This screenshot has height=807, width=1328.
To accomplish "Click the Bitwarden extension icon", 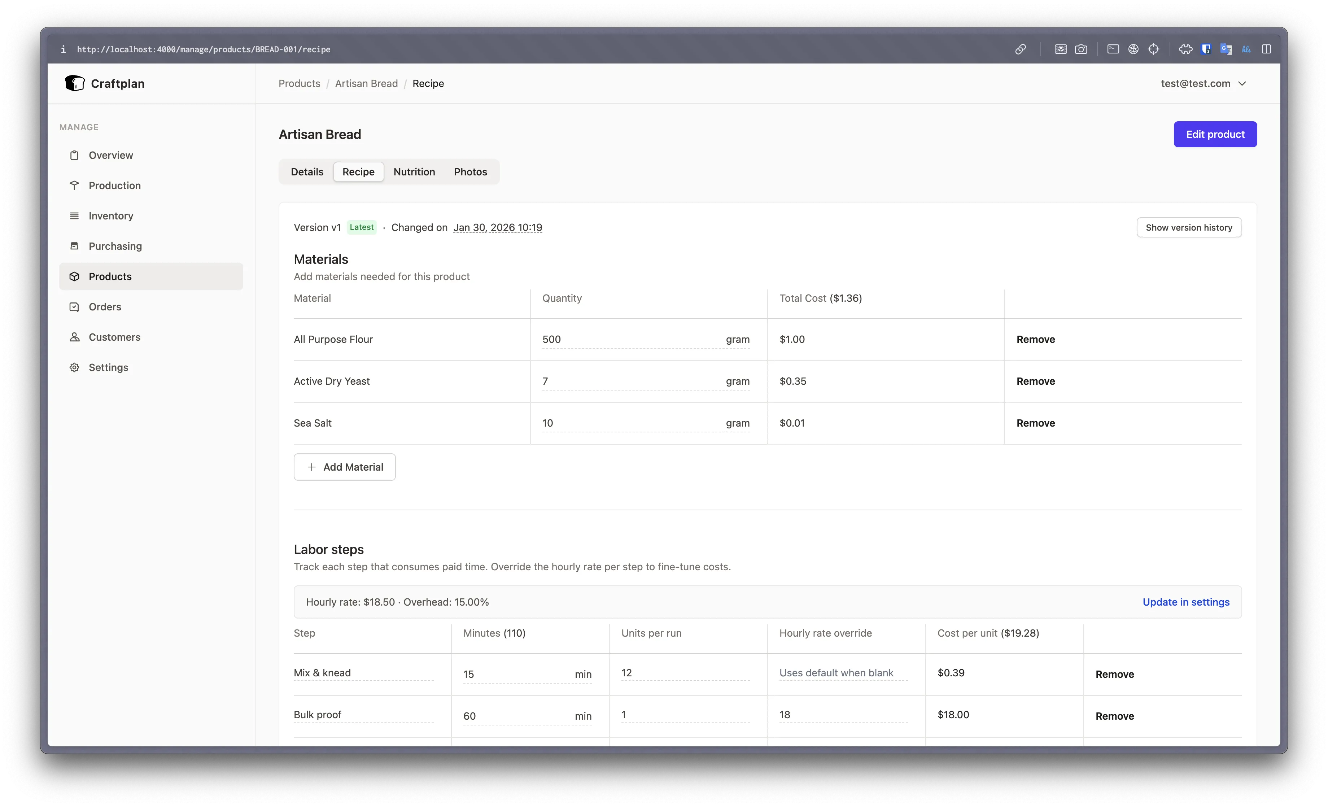I will point(1206,49).
